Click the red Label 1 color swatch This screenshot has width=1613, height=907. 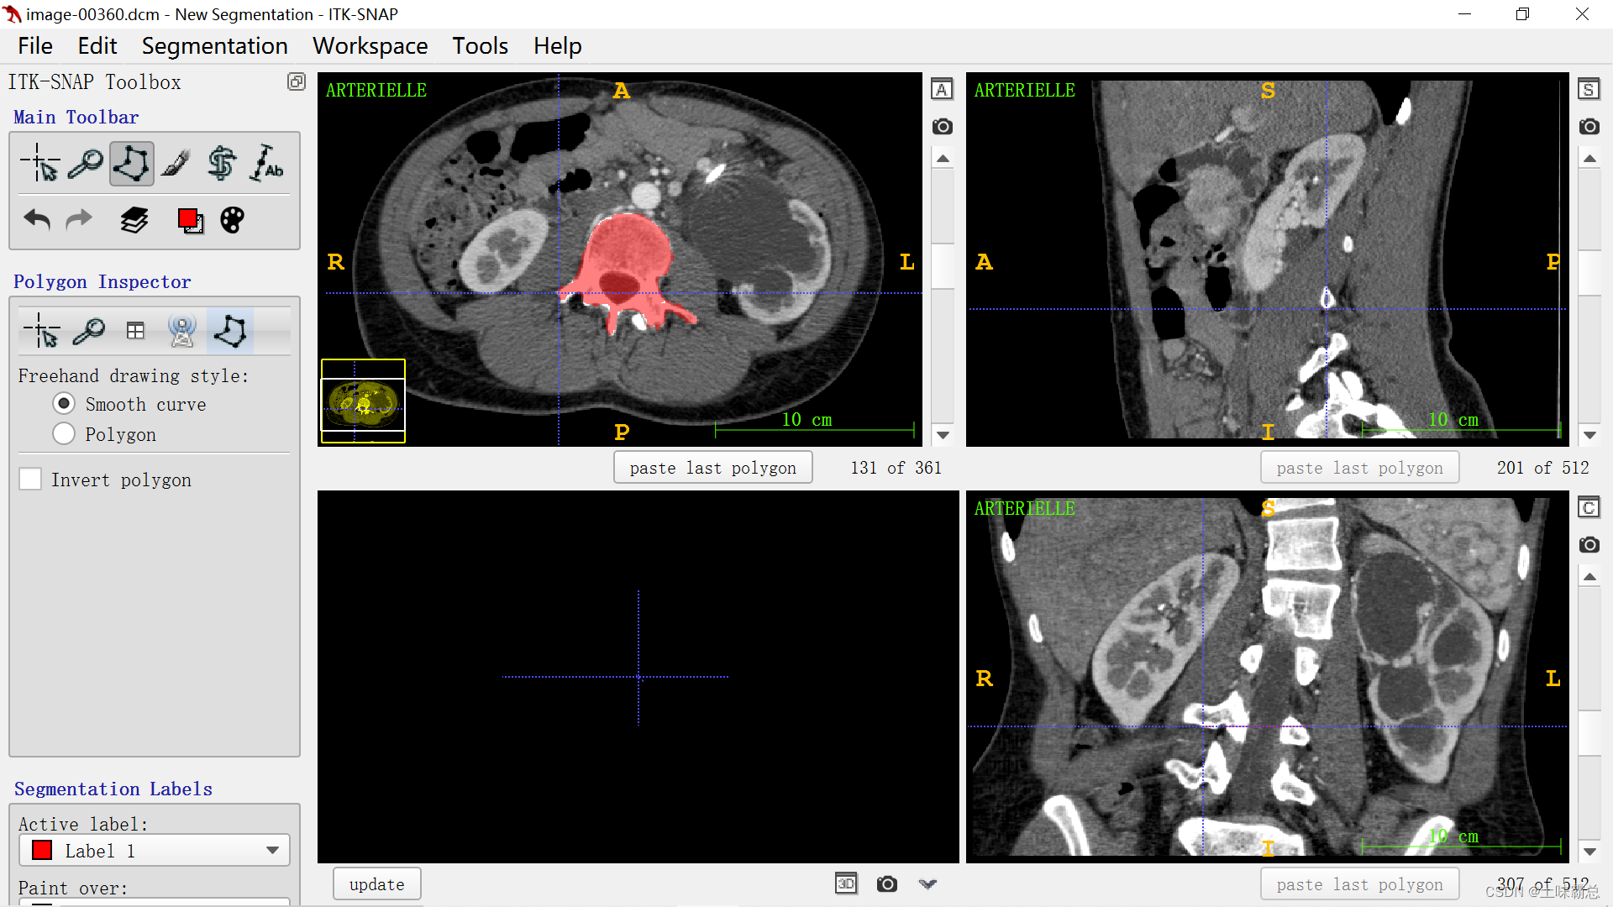[42, 850]
